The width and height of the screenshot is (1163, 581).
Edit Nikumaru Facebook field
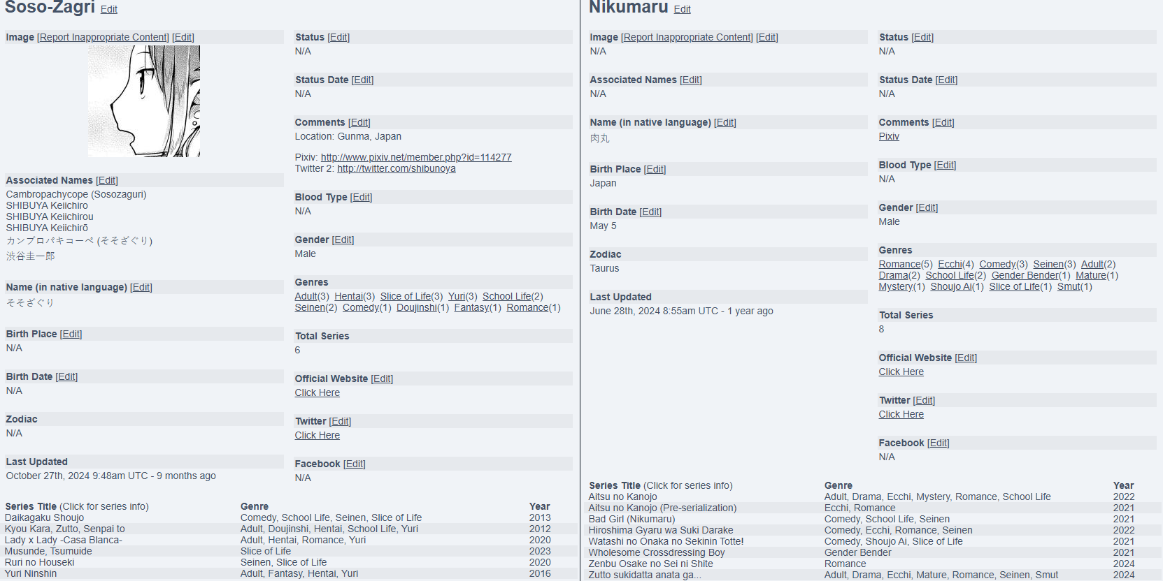(x=939, y=443)
